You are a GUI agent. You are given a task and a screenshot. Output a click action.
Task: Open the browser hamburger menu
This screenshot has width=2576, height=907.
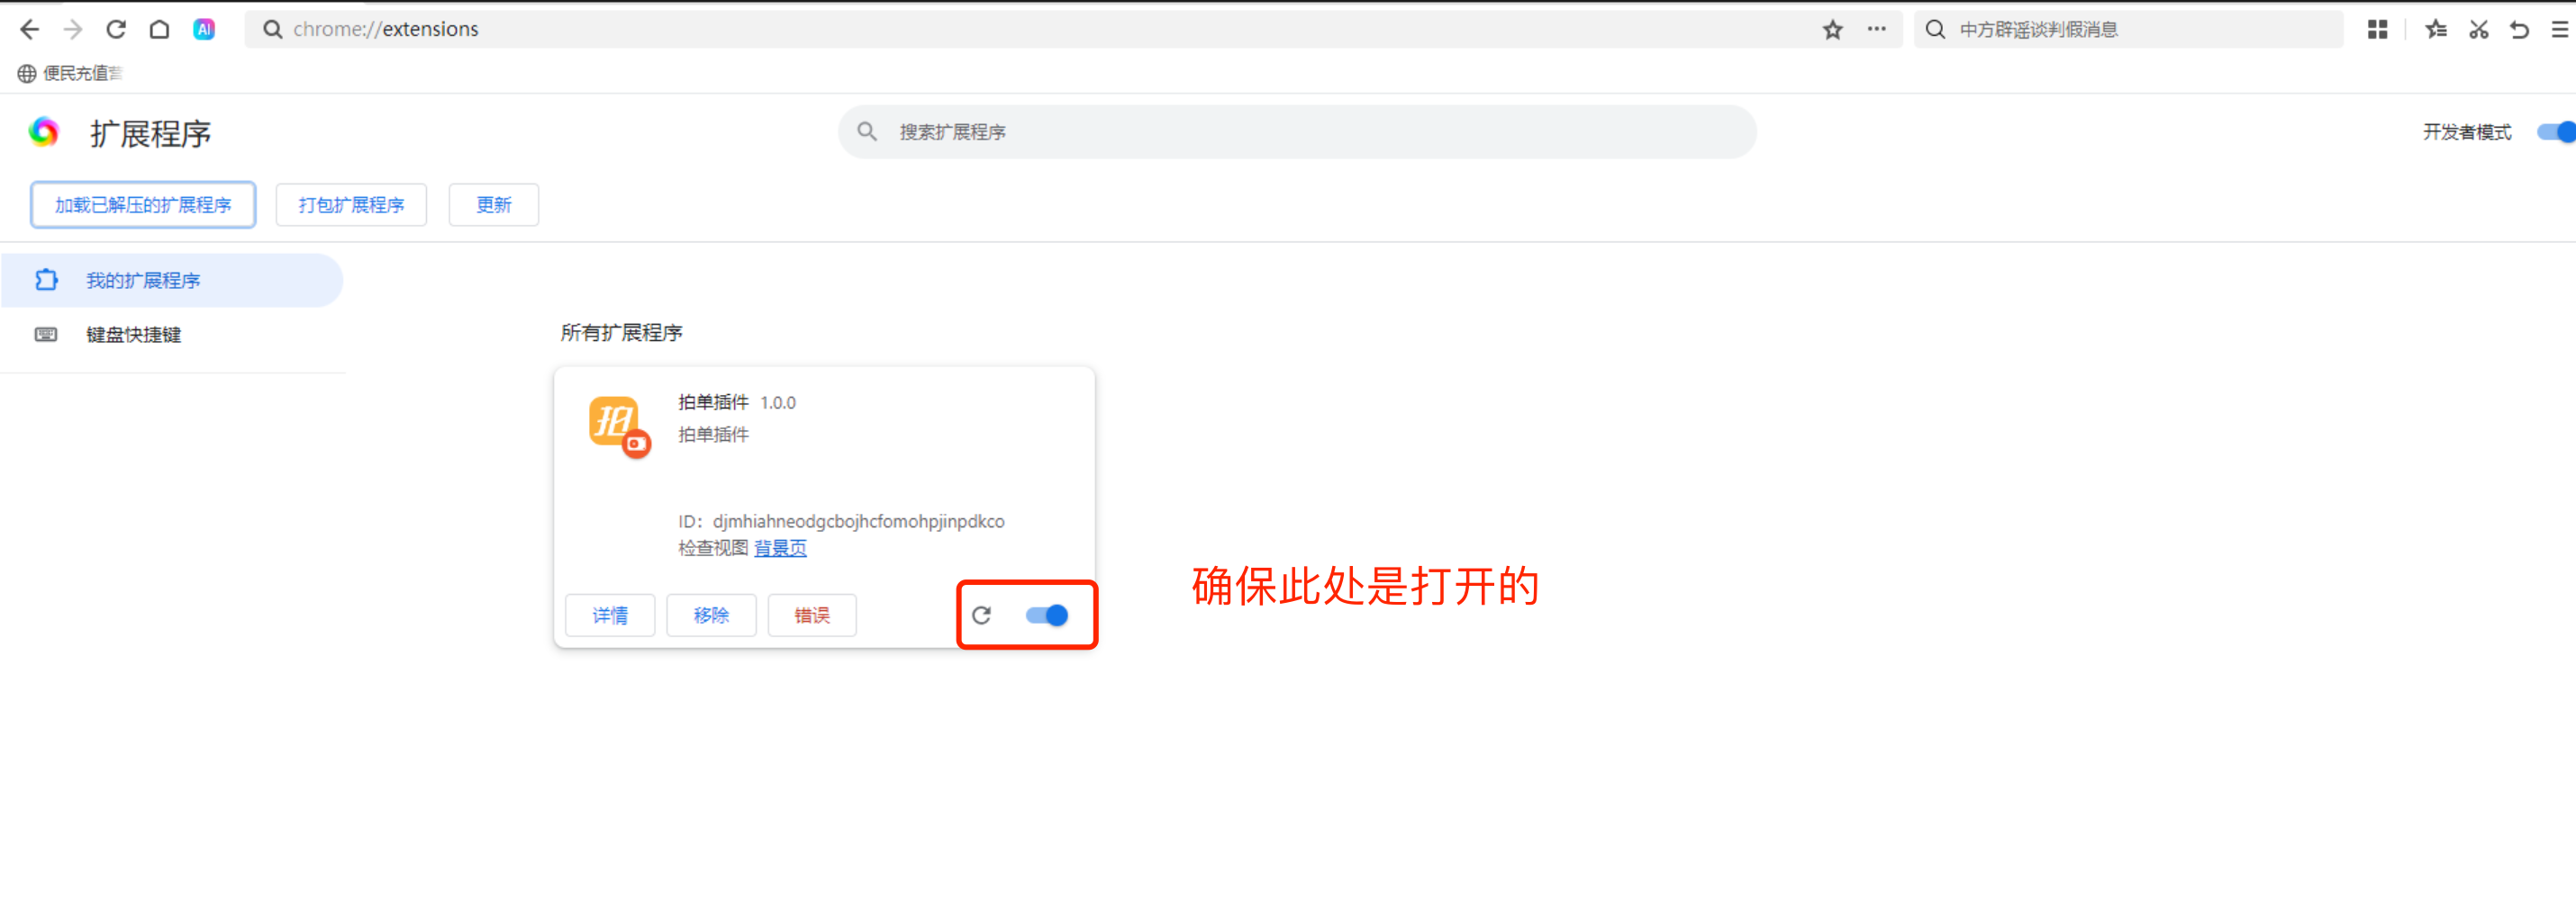click(2559, 29)
